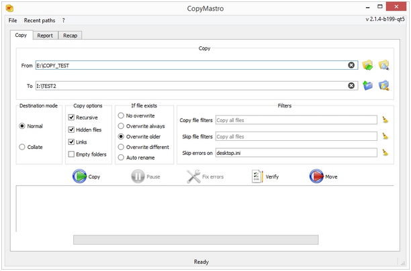
Task: Close the CopyMastro window
Action: 396,7
